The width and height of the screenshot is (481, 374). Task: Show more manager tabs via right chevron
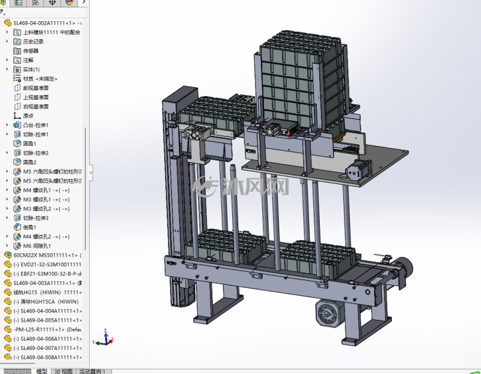pyautogui.click(x=84, y=2)
